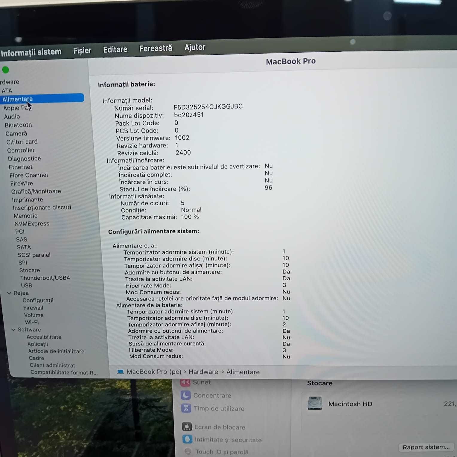The height and width of the screenshot is (457, 457).
Task: Open the Fereastră menu
Action: (156, 48)
